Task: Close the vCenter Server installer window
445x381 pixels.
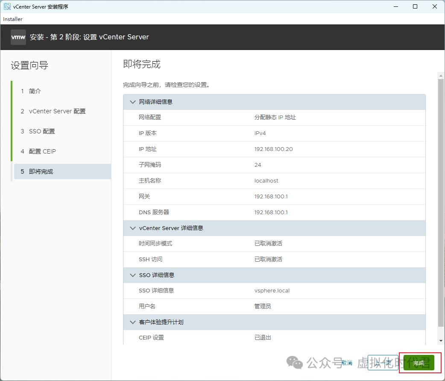Action: coord(434,6)
